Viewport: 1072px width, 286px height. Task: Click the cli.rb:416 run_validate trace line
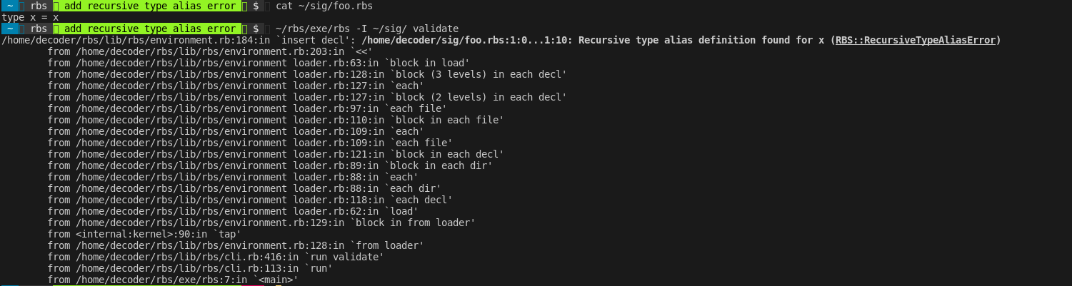pyautogui.click(x=216, y=257)
